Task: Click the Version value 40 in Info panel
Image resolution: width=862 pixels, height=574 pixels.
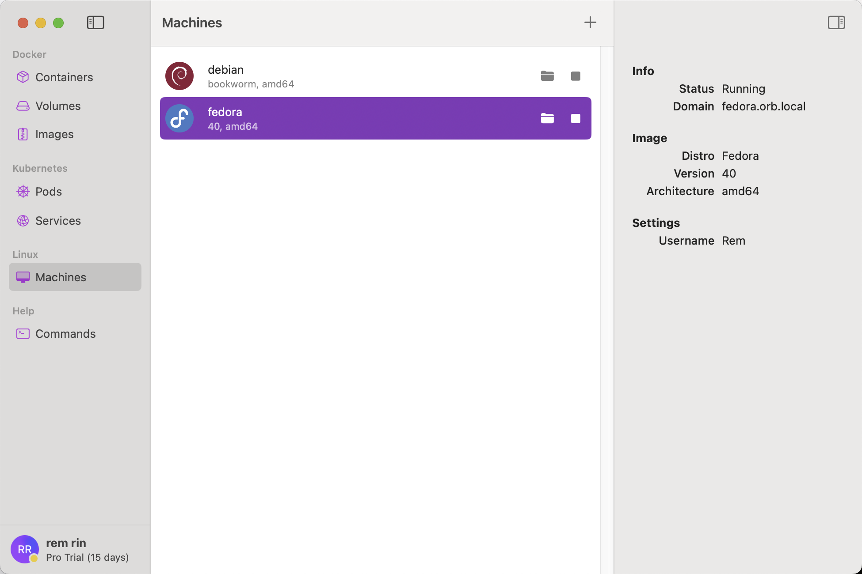Action: (729, 174)
